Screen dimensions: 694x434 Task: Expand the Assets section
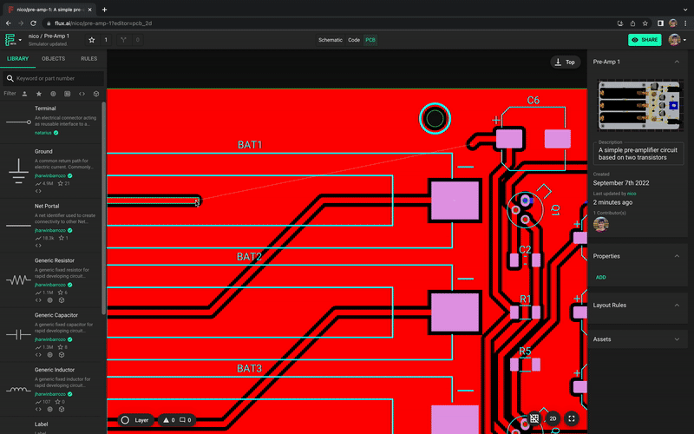pyautogui.click(x=676, y=339)
